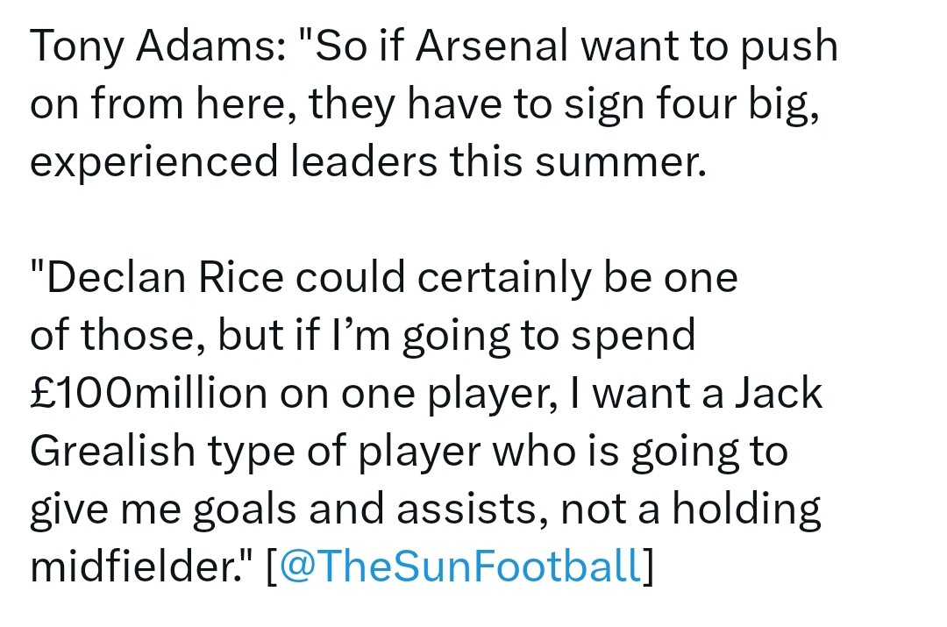Click the opening bracket before @TheSunFootball

[272, 566]
